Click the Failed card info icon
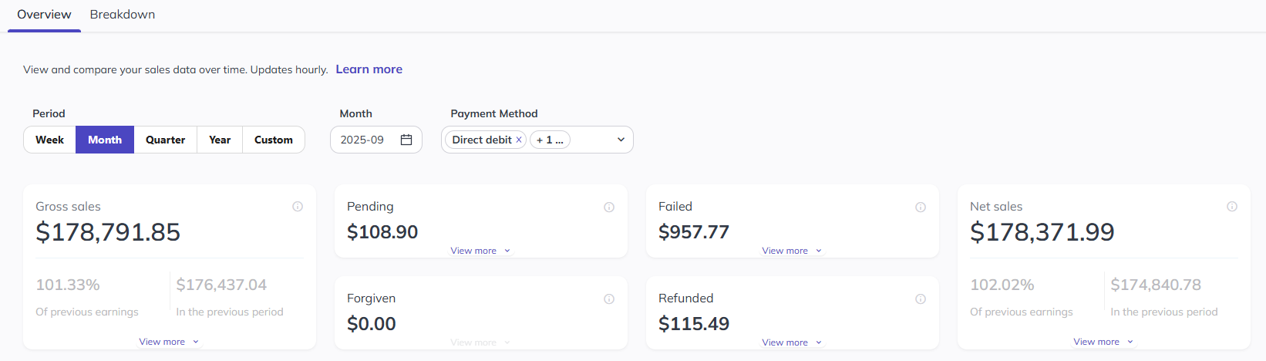Screen dimensions: 1266x361 pyautogui.click(x=921, y=207)
